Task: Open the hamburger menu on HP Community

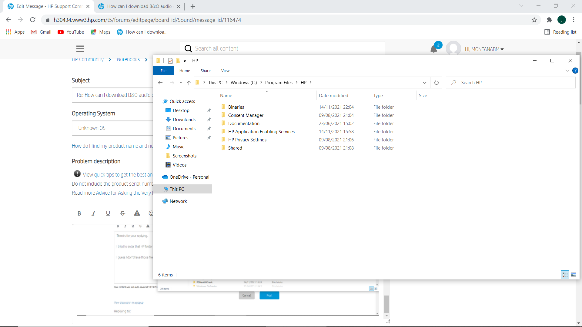Action: 80,49
